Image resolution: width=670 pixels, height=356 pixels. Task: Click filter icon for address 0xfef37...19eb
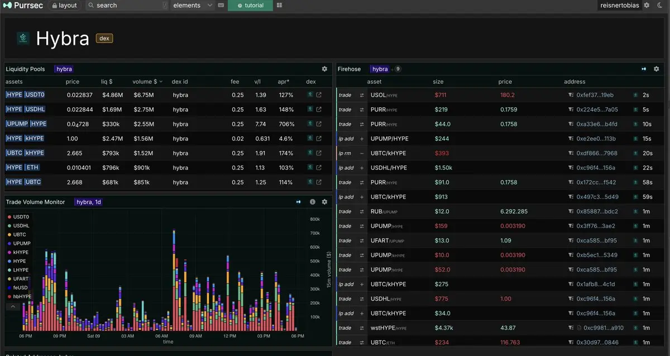[x=571, y=95]
